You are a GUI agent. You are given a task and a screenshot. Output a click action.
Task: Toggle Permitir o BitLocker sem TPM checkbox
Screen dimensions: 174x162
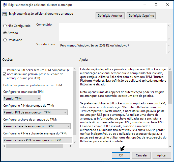pos(5,74)
